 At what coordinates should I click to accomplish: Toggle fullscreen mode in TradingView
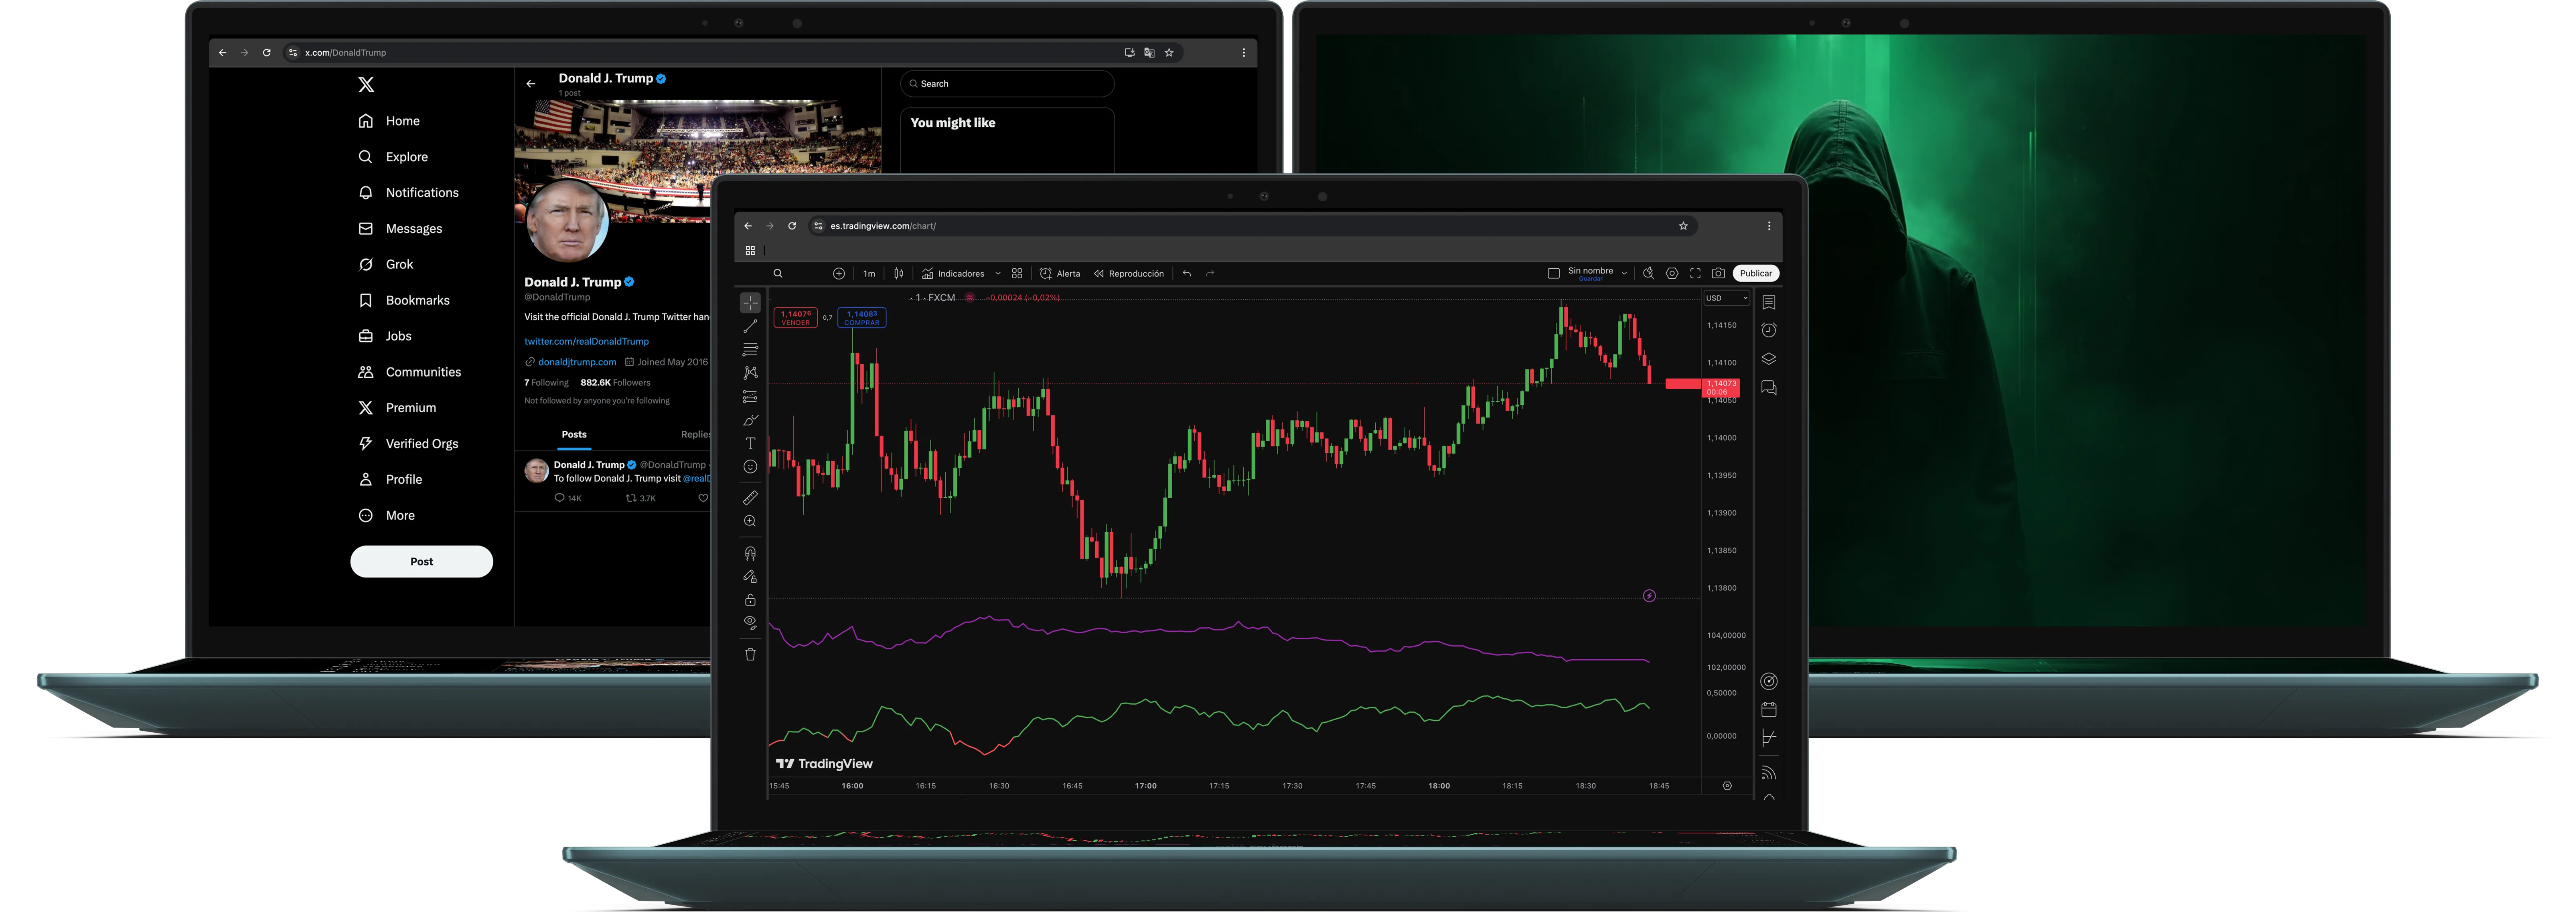point(1695,273)
